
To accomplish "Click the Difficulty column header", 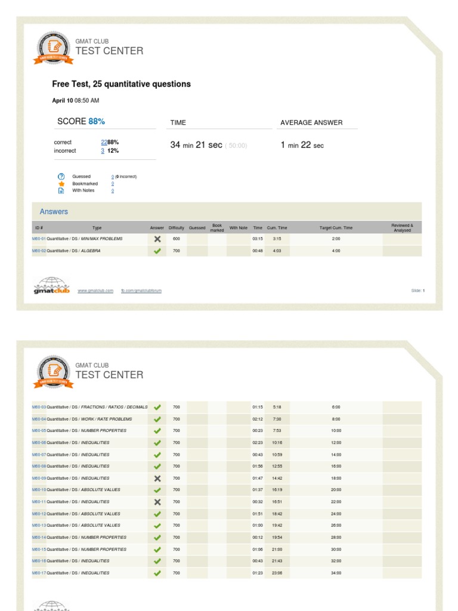I will (177, 228).
